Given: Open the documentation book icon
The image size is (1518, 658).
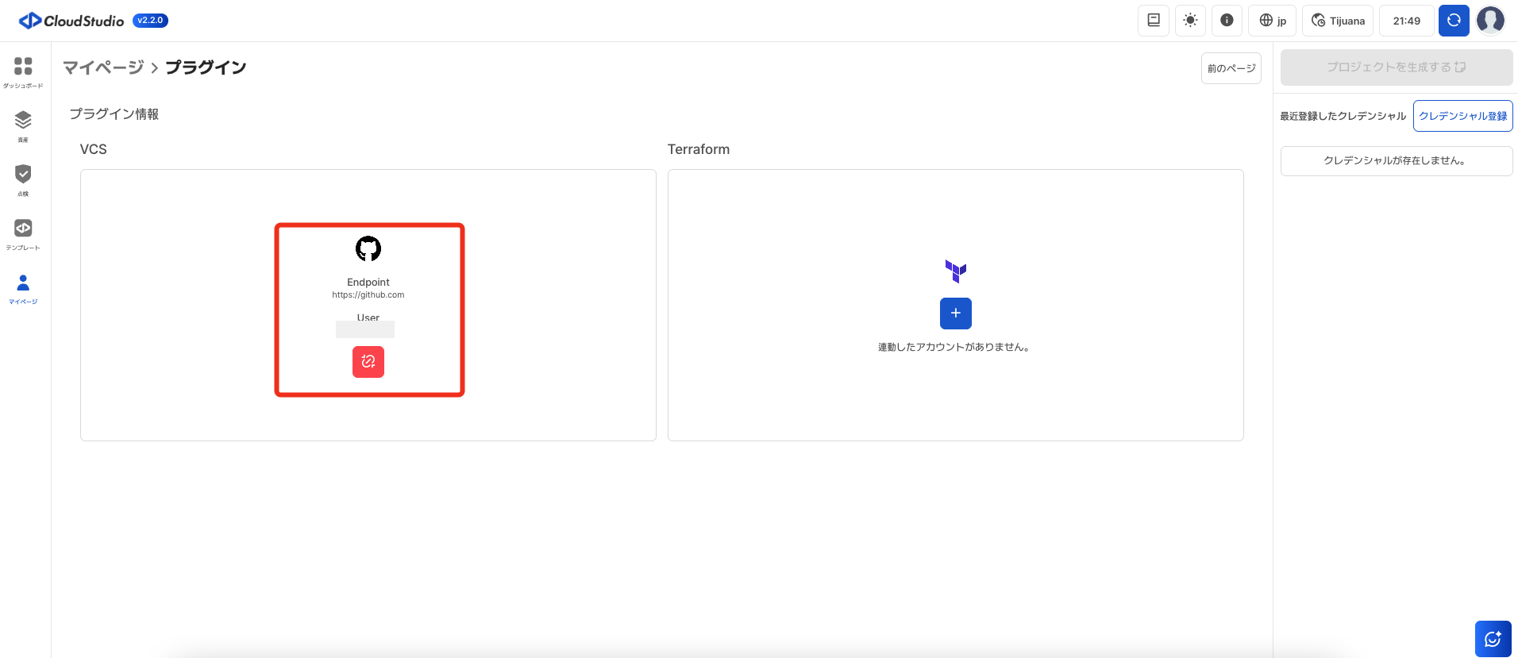Looking at the screenshot, I should tap(1154, 21).
